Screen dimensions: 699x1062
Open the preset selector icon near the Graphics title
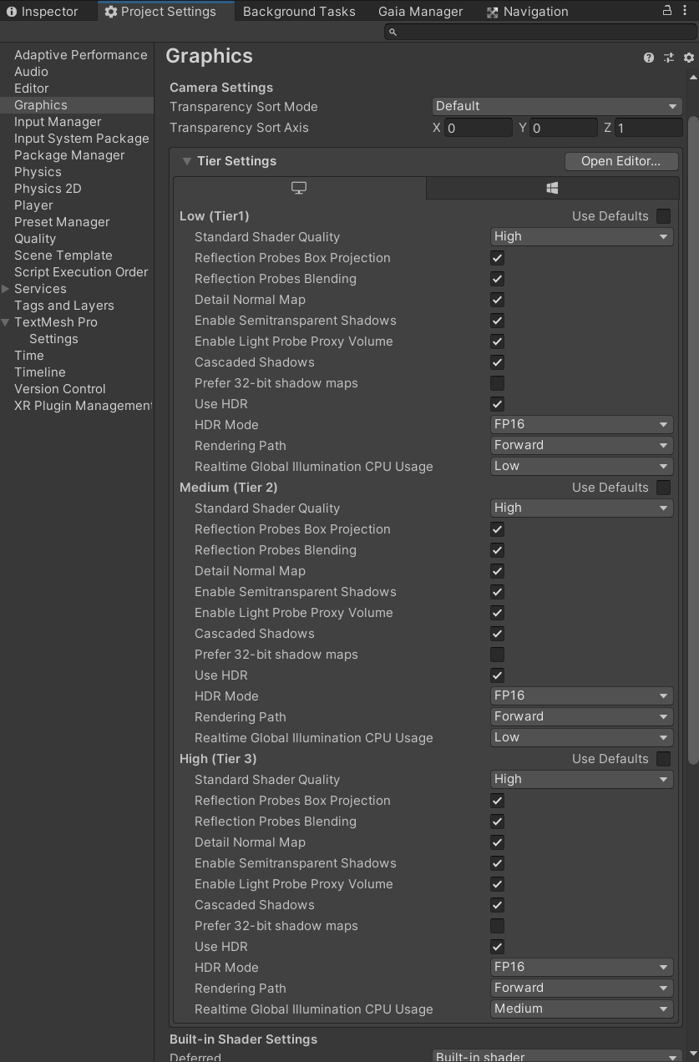[668, 57]
